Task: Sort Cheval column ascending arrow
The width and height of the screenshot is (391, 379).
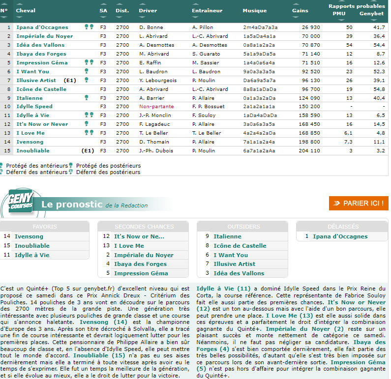Action: (19, 4)
